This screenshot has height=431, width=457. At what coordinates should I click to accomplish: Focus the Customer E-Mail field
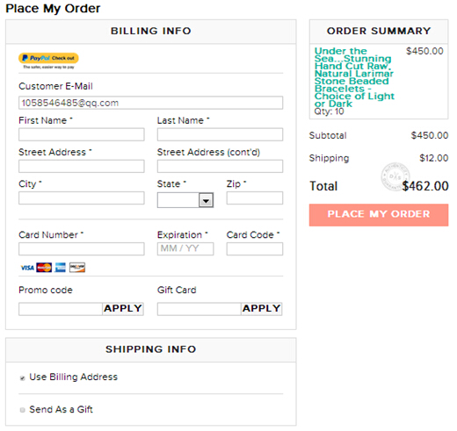click(x=150, y=103)
